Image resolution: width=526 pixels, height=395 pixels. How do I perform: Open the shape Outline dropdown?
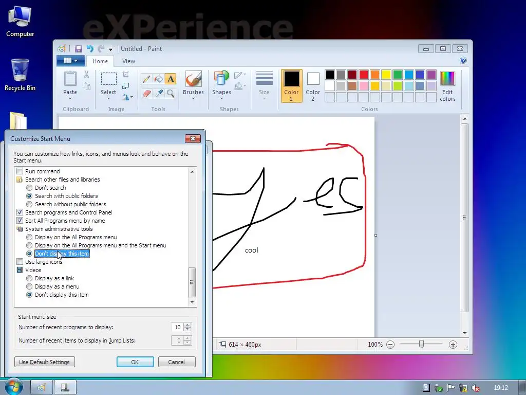240,75
